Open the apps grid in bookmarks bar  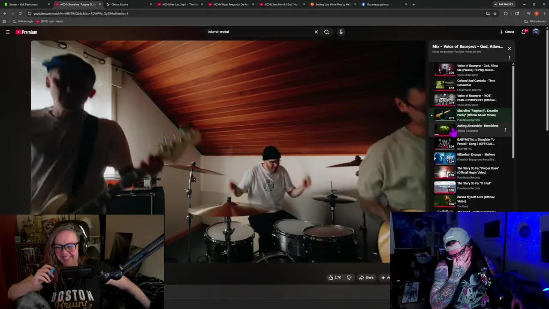tap(4, 21)
